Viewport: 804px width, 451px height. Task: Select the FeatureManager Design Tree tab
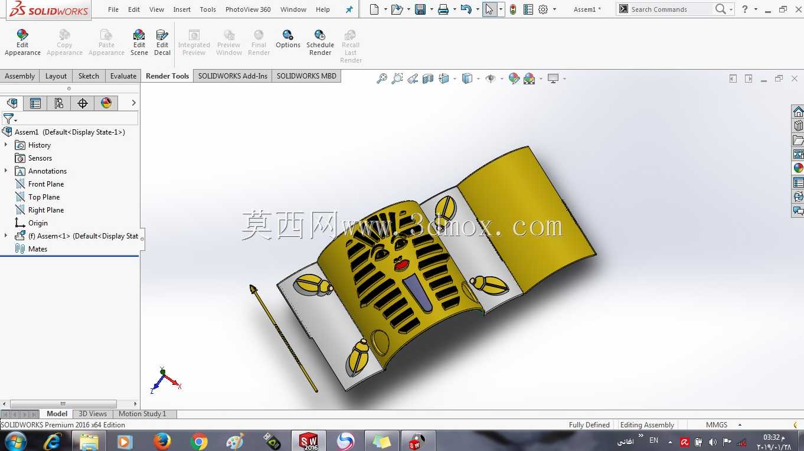tap(12, 103)
